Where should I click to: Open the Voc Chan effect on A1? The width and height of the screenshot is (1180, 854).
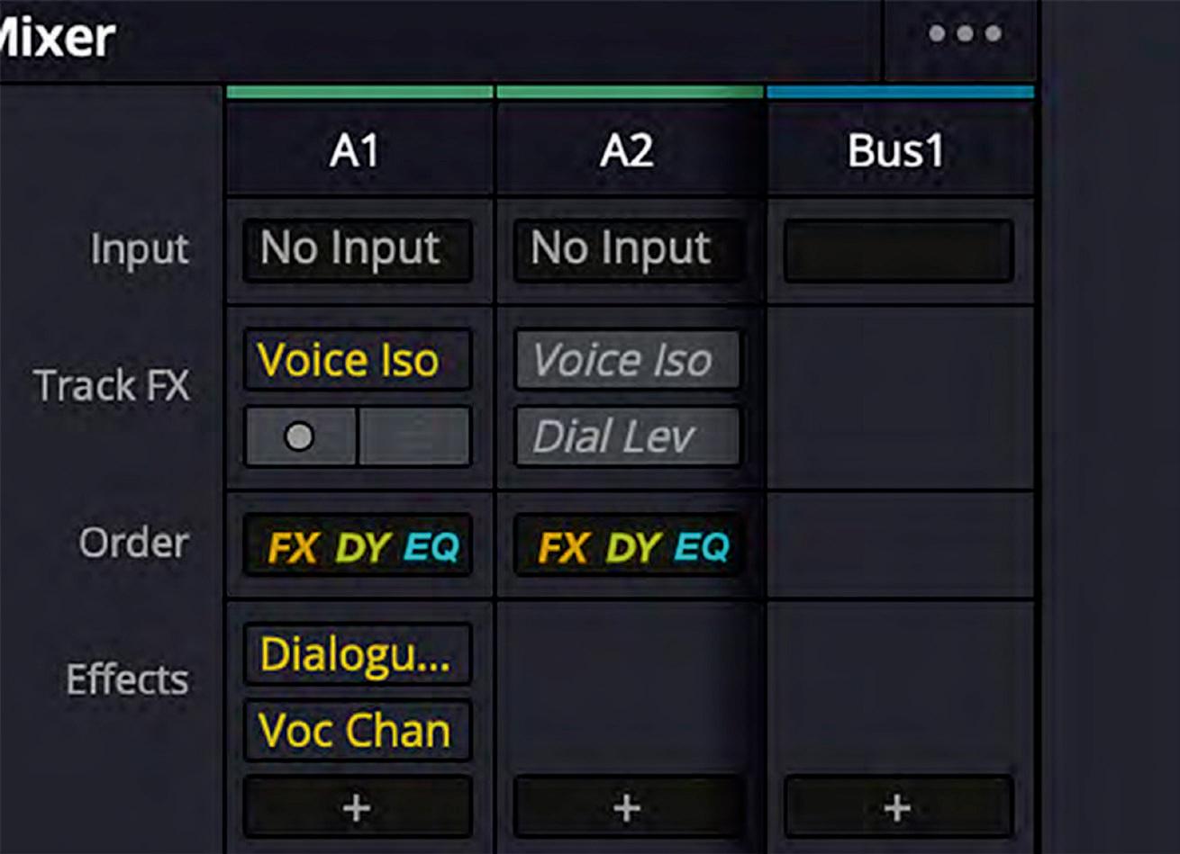click(x=357, y=730)
